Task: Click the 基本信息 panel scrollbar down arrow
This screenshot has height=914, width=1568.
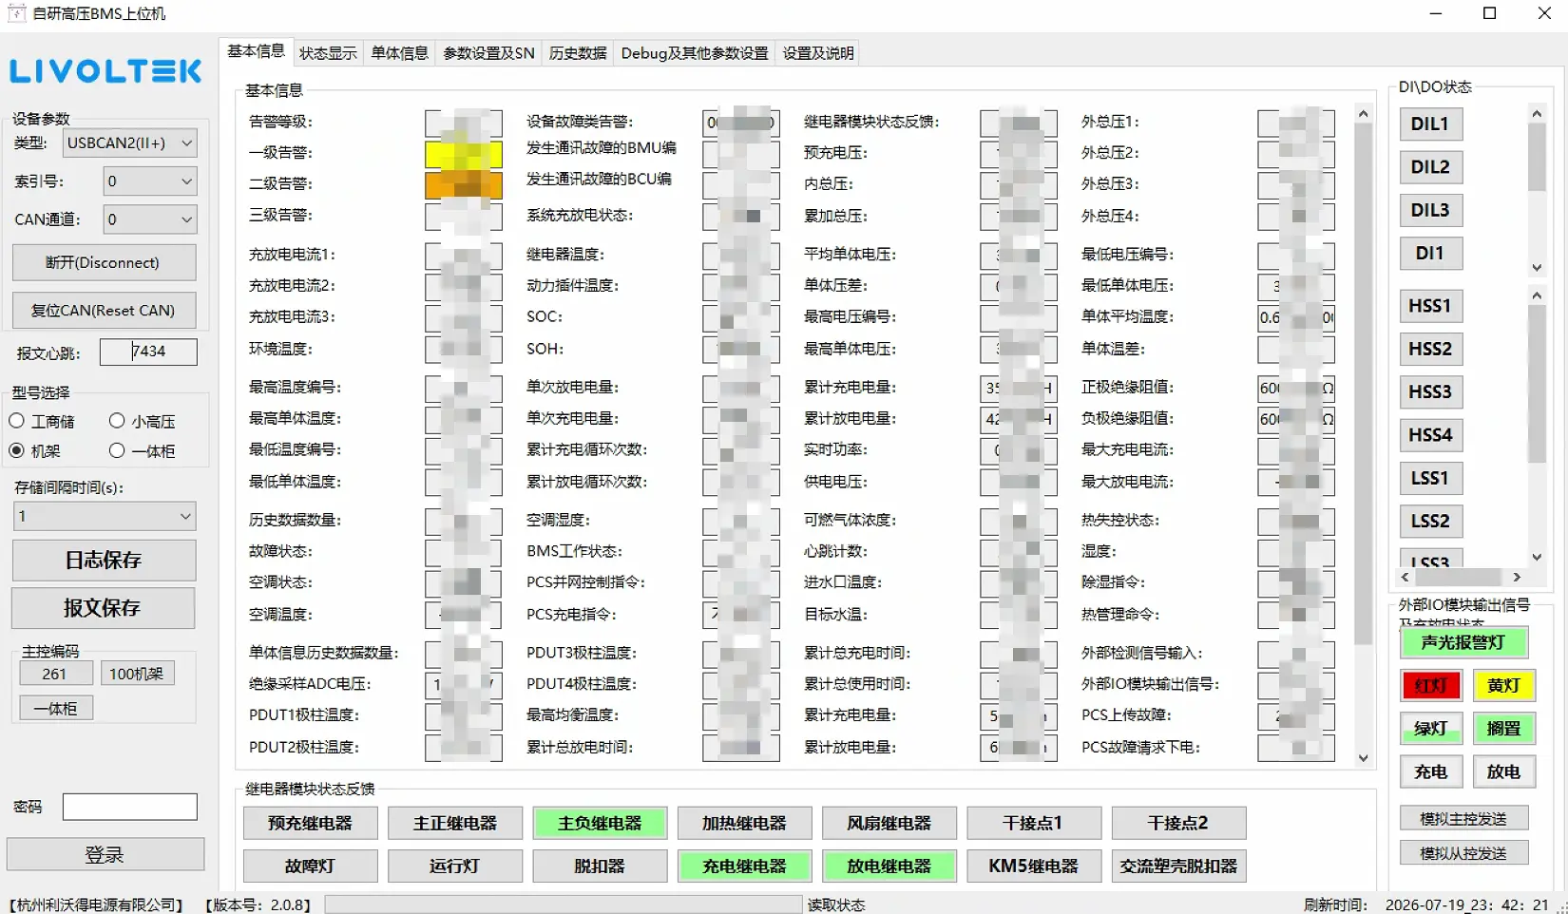Action: [x=1364, y=758]
